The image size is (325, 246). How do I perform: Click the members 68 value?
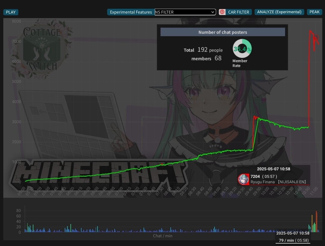click(218, 58)
